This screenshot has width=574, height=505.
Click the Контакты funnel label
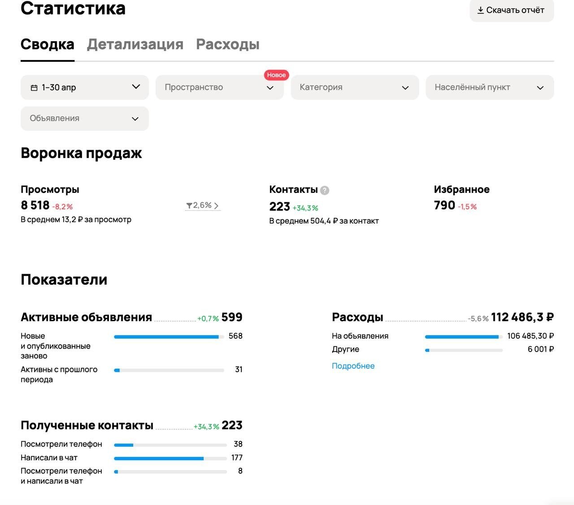point(293,190)
